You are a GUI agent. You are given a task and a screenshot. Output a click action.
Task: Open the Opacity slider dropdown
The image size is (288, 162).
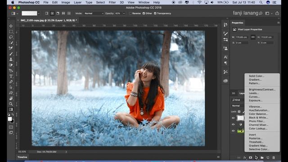pyautogui.click(x=124, y=13)
